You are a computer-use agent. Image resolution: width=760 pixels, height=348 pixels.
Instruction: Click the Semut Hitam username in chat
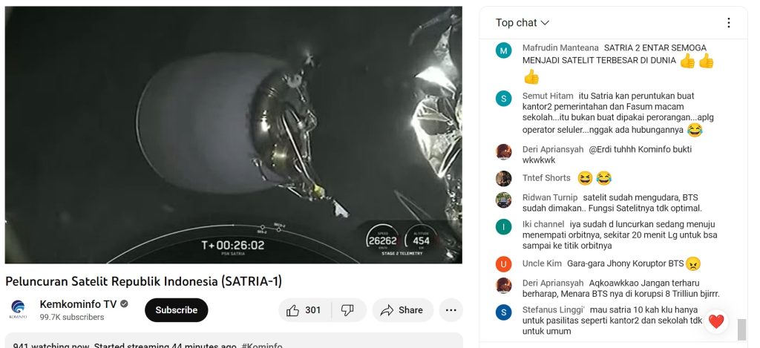(548, 96)
